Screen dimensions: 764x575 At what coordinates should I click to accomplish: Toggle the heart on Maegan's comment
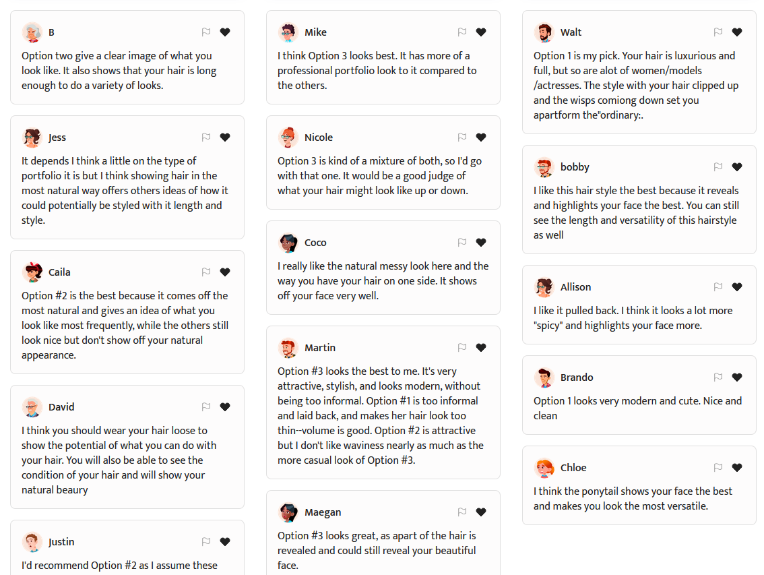481,512
